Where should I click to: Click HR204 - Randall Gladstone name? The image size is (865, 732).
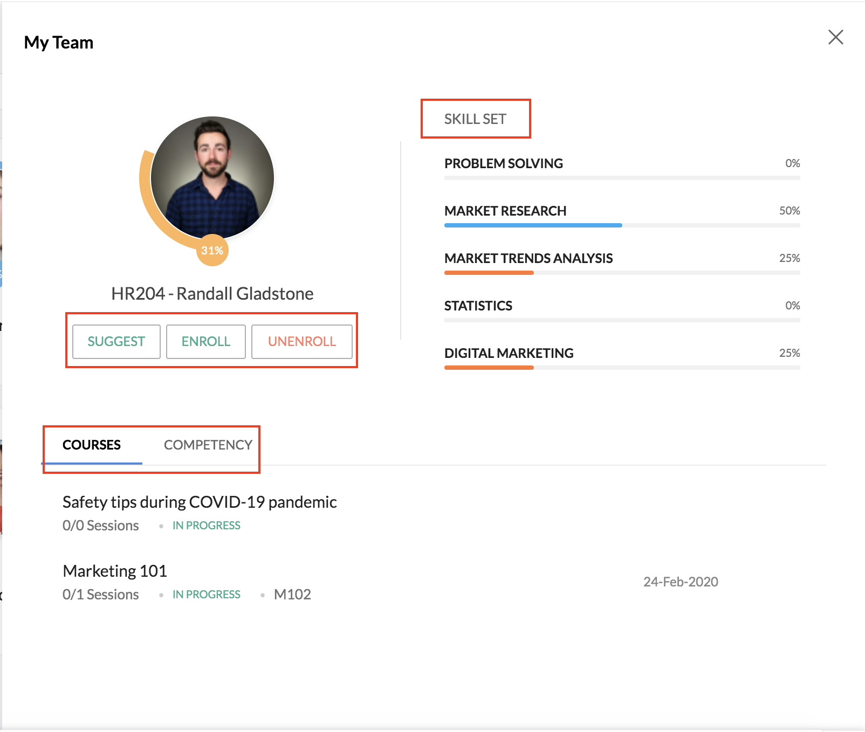[x=212, y=294]
